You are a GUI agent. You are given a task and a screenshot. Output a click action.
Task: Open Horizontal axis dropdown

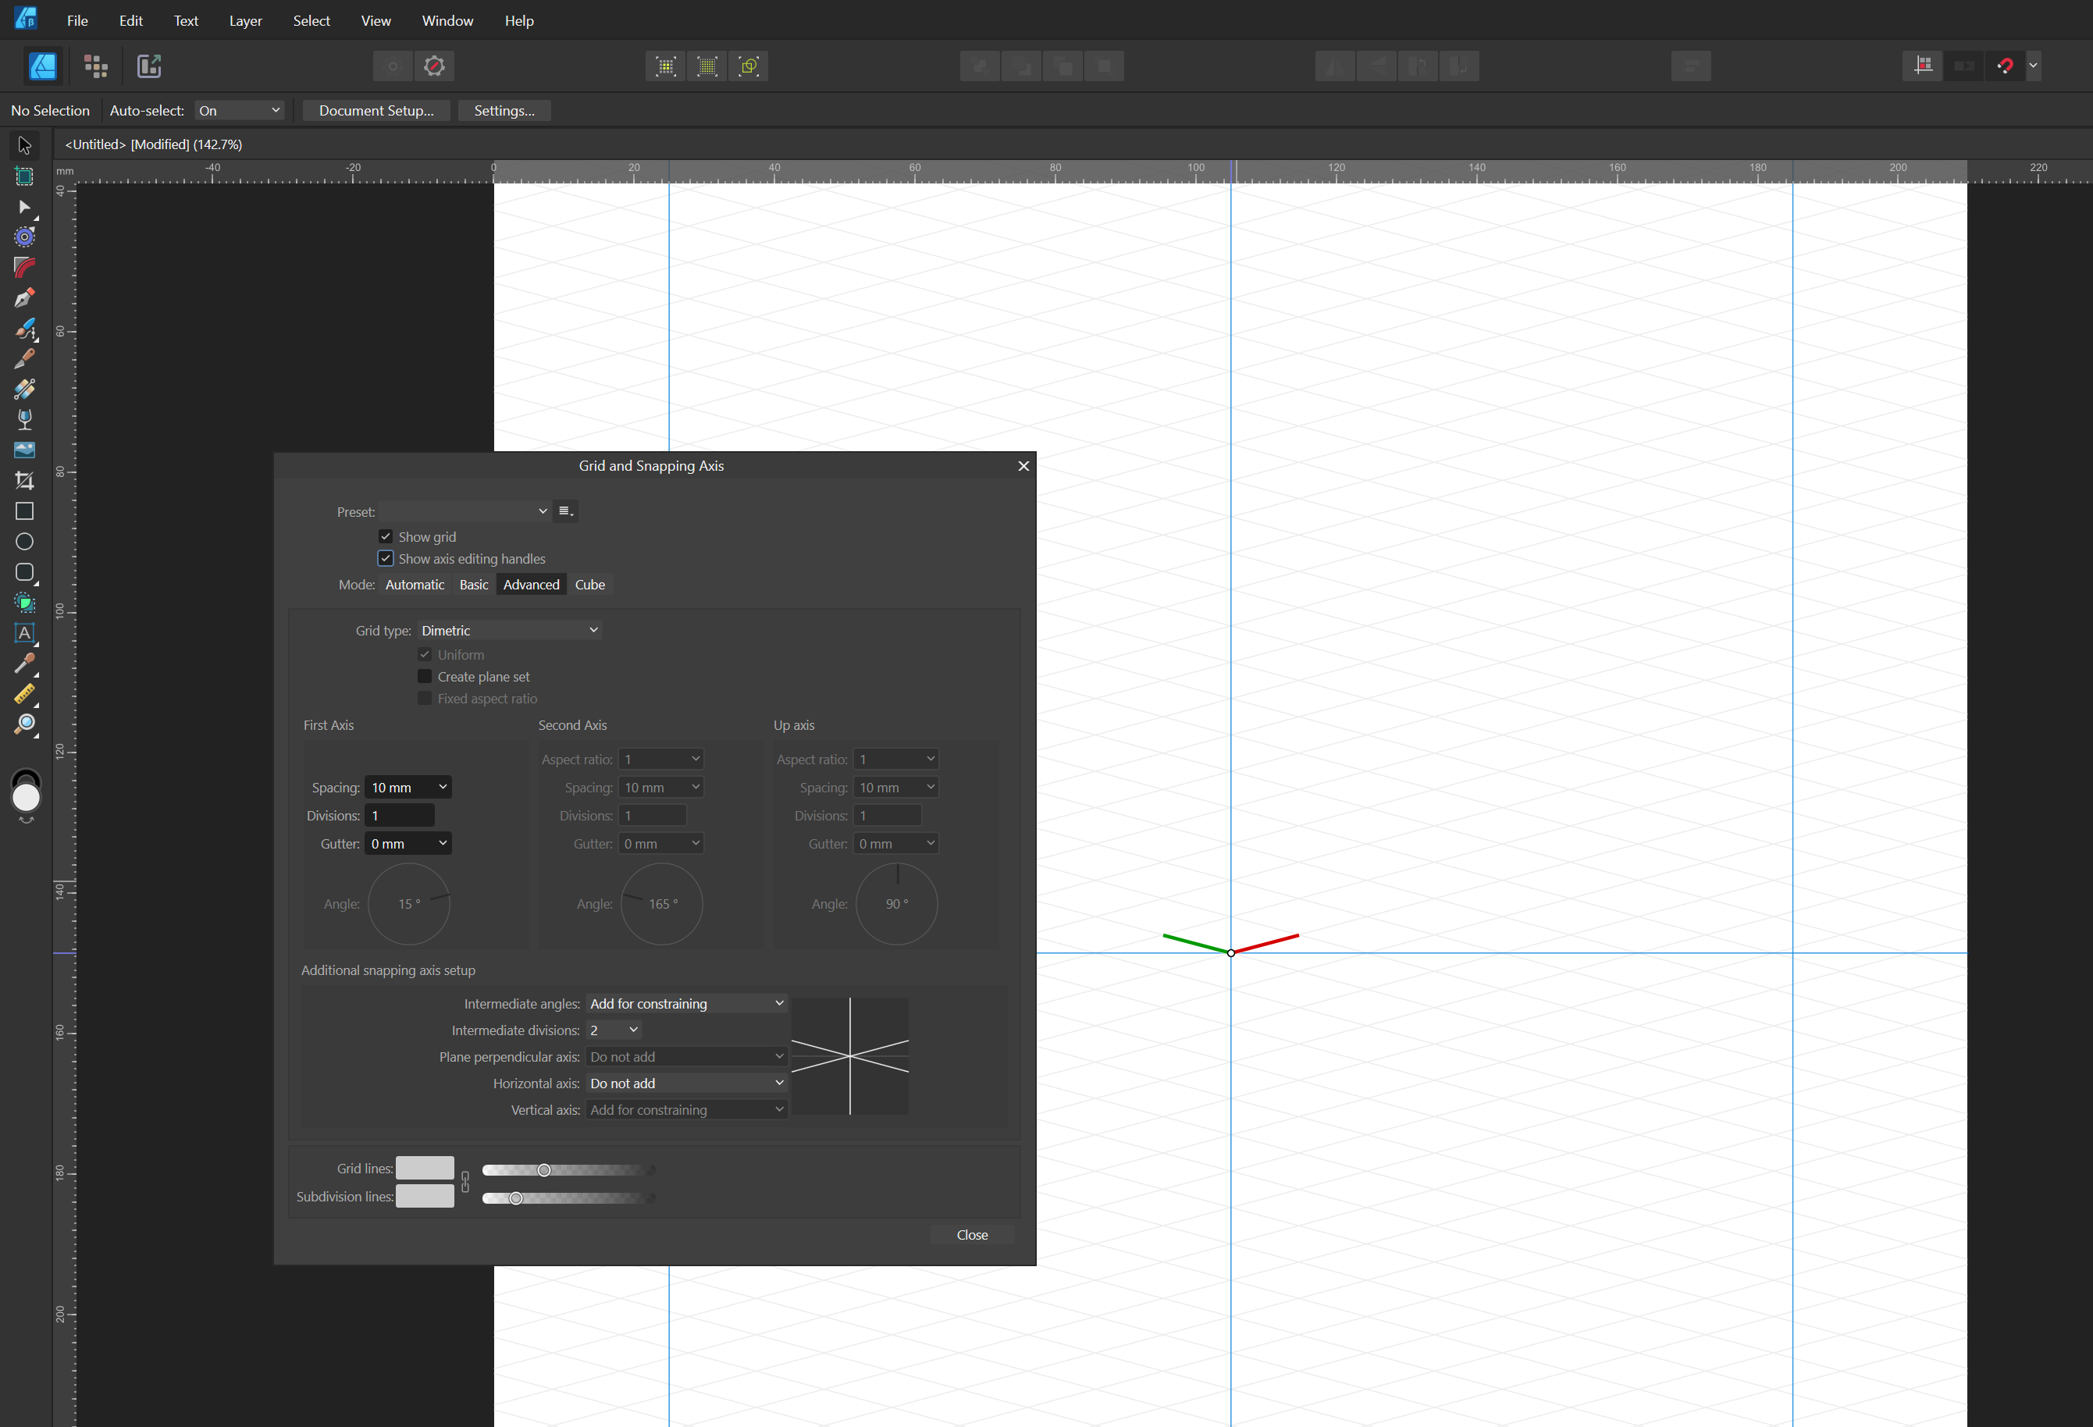[x=686, y=1083]
